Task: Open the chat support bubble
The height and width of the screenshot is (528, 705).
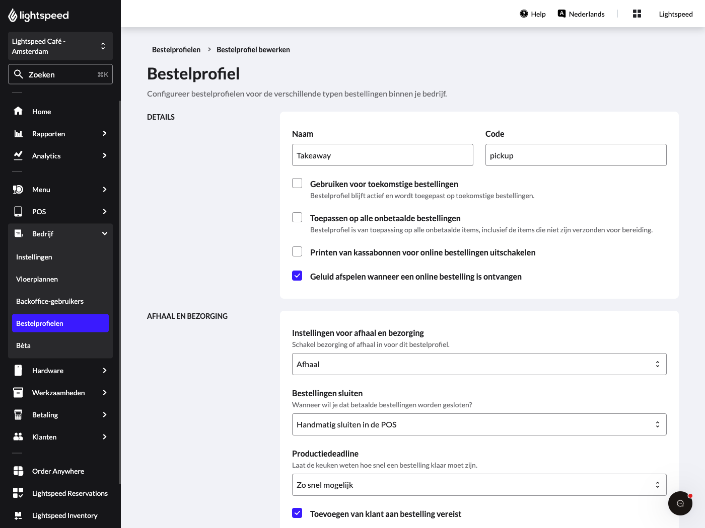Action: click(680, 503)
